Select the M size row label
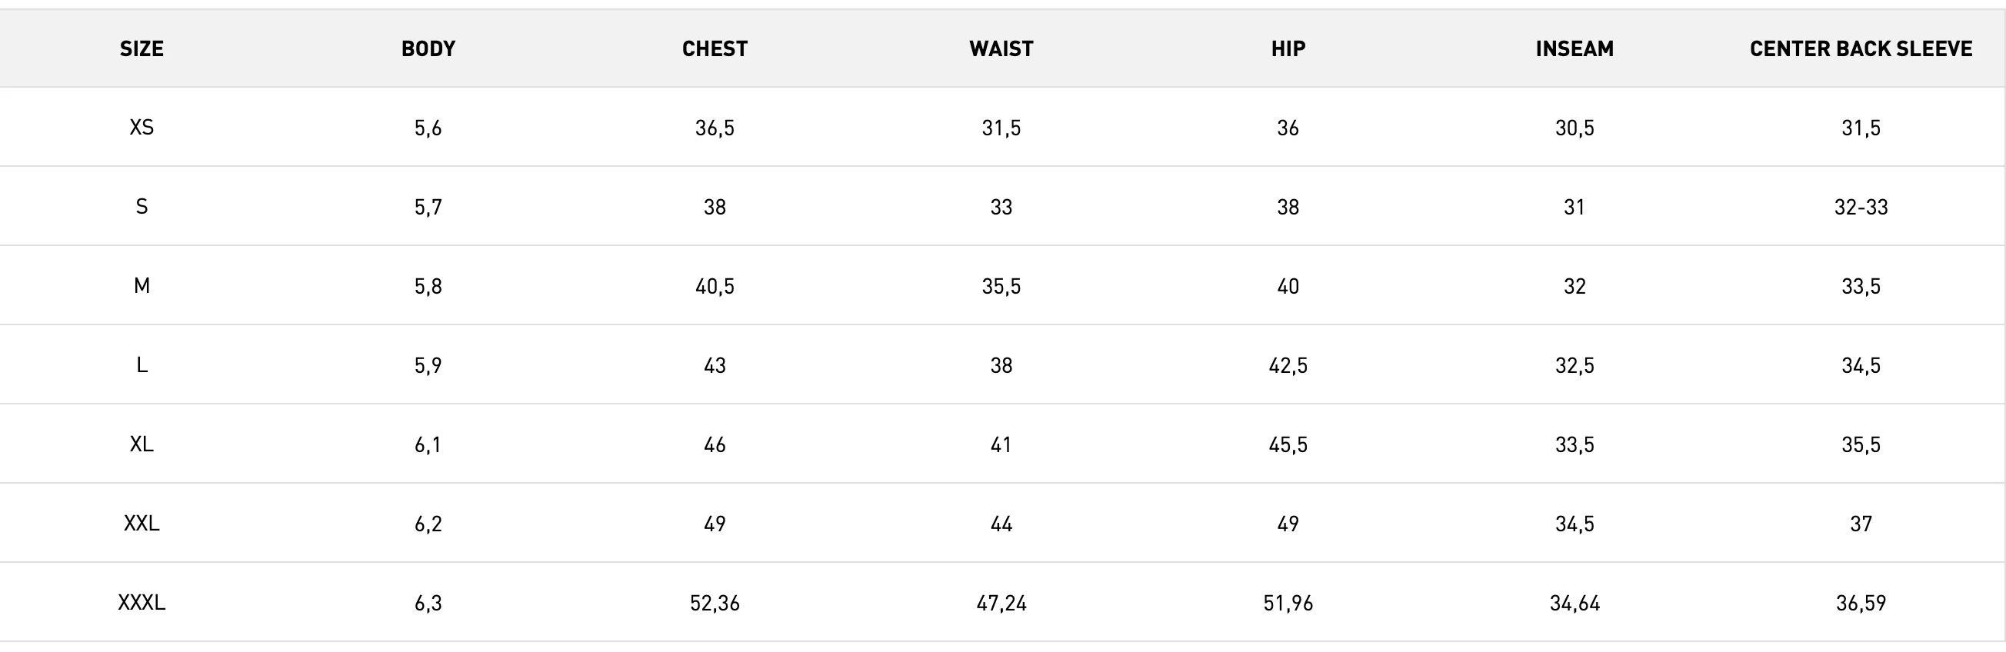Viewport: 2006px width, 652px height. click(142, 286)
